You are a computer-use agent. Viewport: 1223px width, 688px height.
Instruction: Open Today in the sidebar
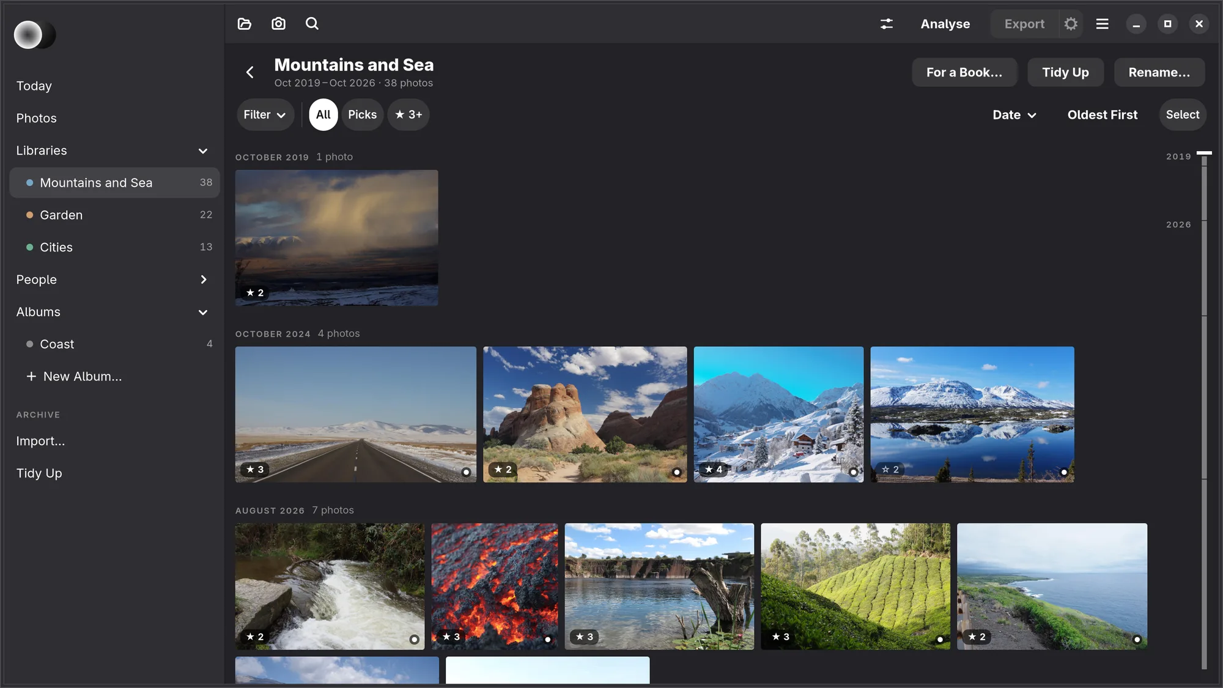(34, 86)
